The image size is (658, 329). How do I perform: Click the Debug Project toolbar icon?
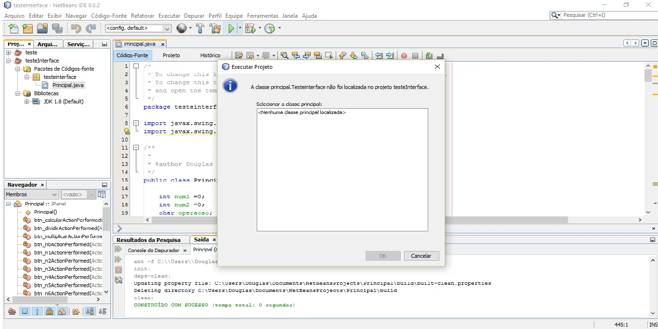[250, 28]
